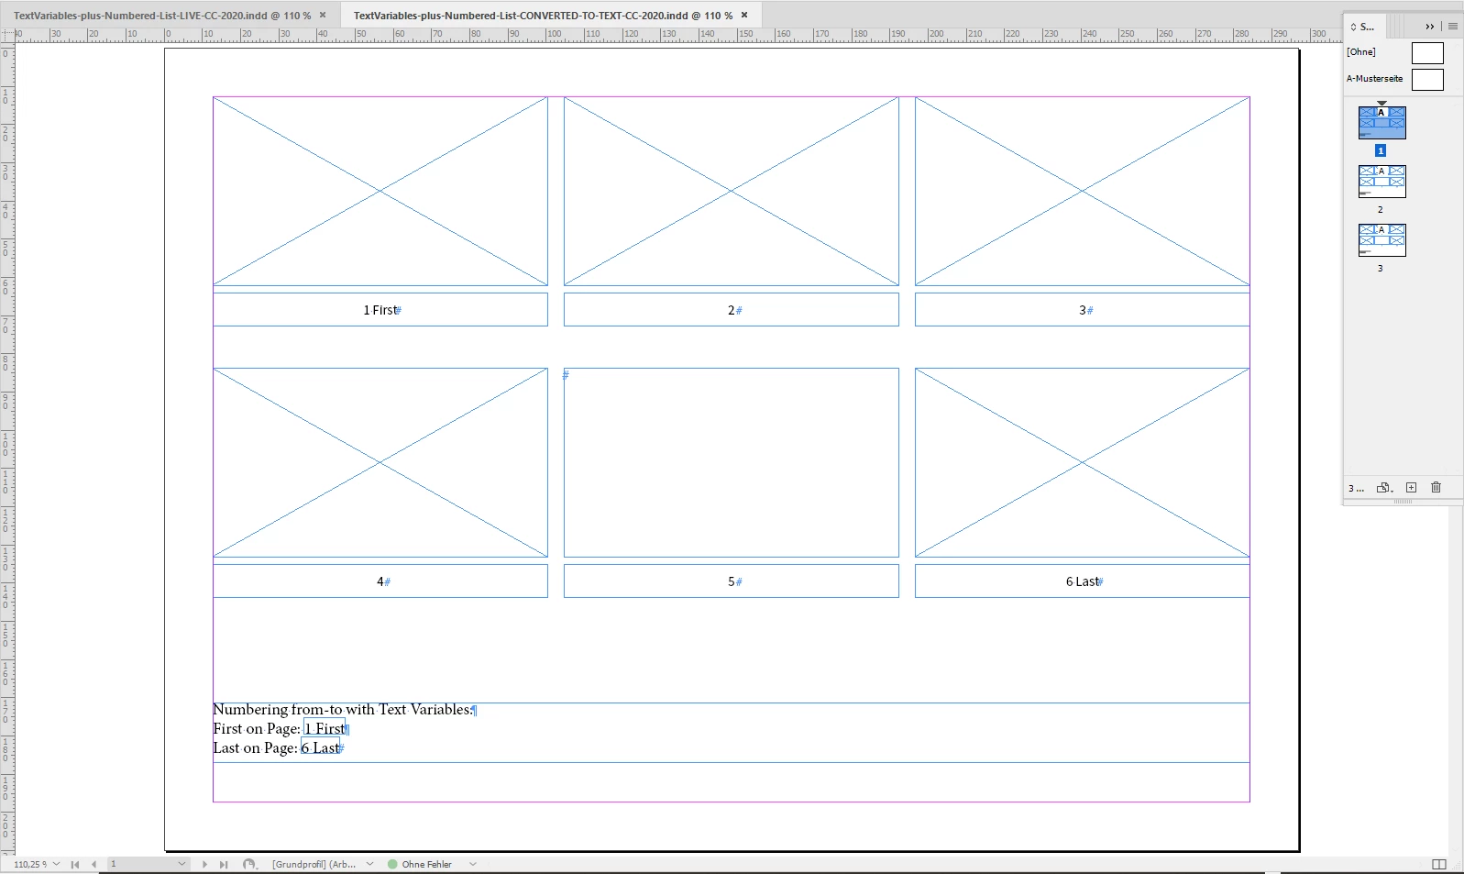Close the CONVERTED-TO-TEXT document tab

coord(744,16)
